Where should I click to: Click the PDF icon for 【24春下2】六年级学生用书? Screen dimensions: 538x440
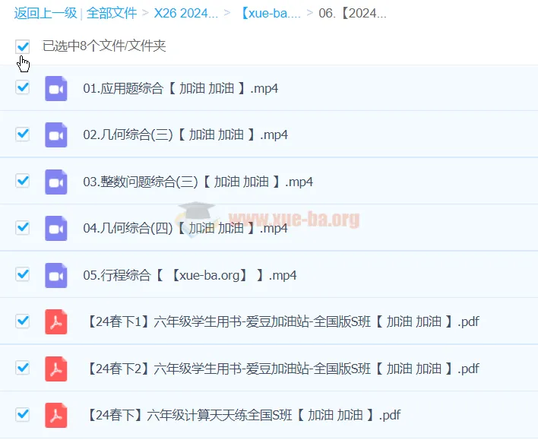[56, 369]
